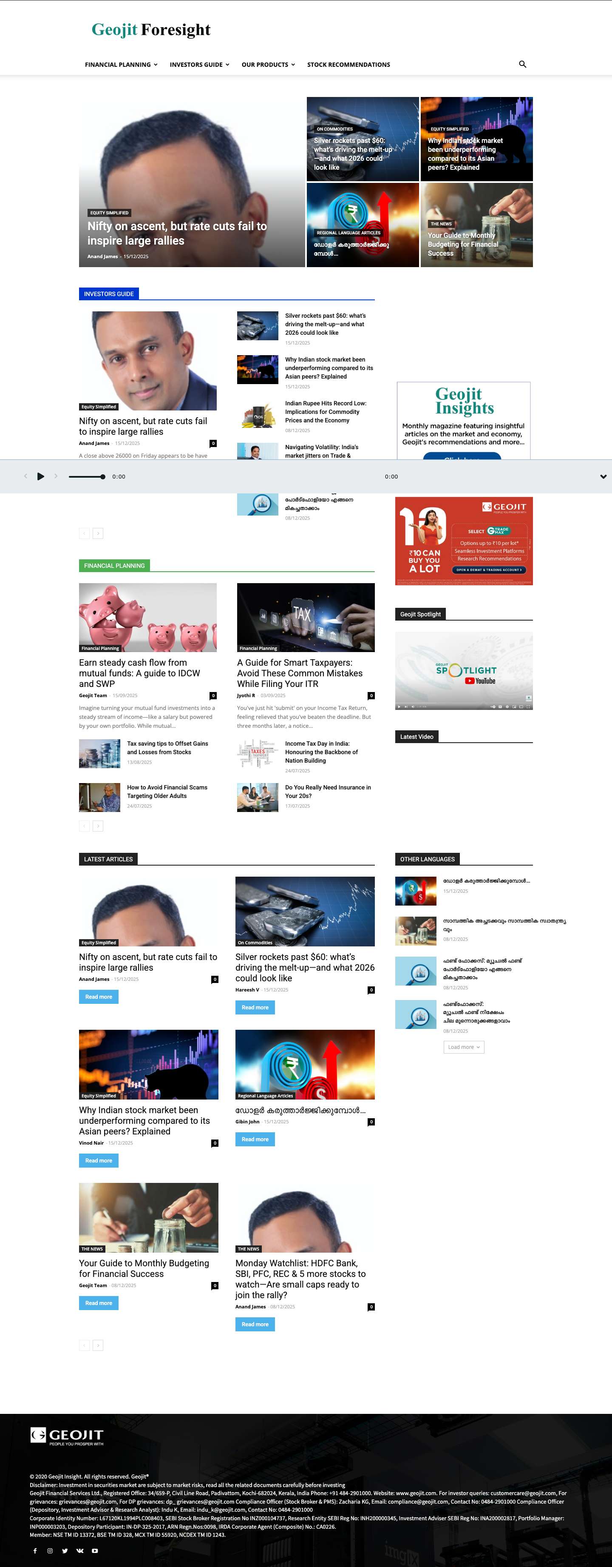612x1567 pixels.
Task: Expand Investors Guide menu
Action: (x=199, y=65)
